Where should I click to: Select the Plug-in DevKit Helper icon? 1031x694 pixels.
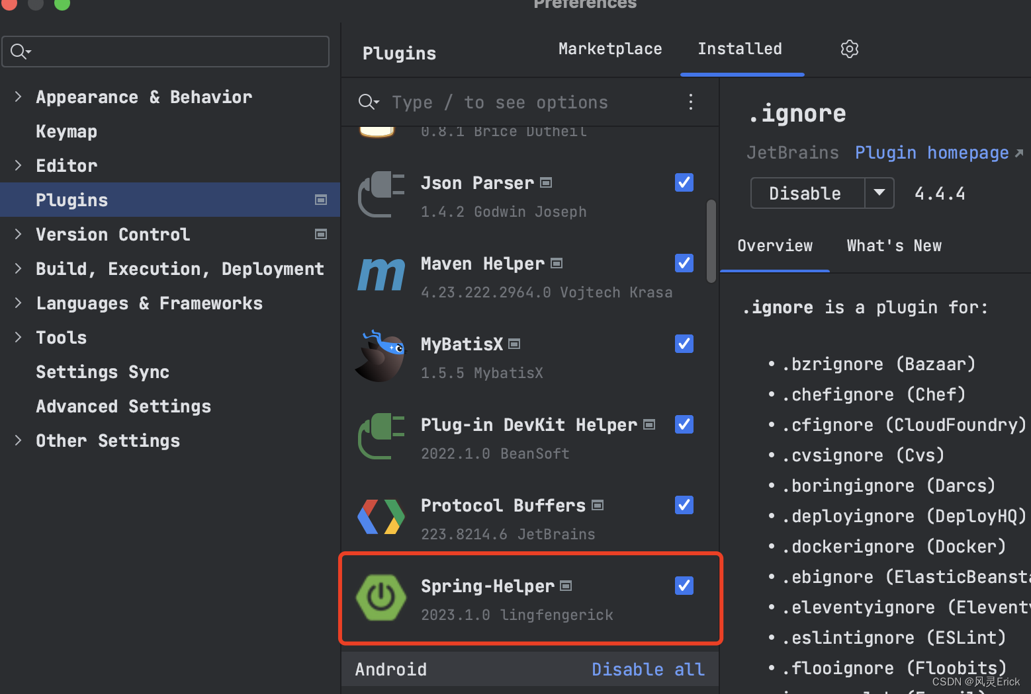point(381,436)
